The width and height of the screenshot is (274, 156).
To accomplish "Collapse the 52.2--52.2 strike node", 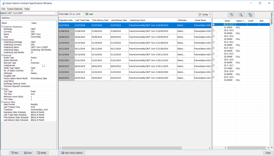I will point(214,42).
